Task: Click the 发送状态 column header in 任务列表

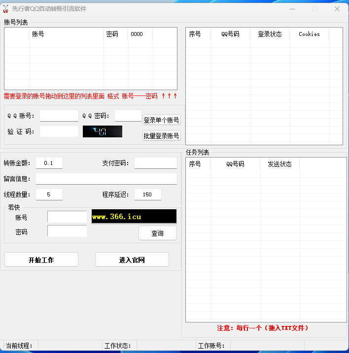Action: (279, 164)
